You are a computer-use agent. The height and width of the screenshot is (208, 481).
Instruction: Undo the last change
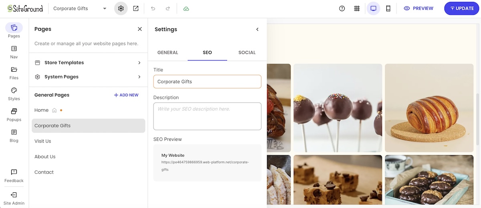[x=153, y=8]
